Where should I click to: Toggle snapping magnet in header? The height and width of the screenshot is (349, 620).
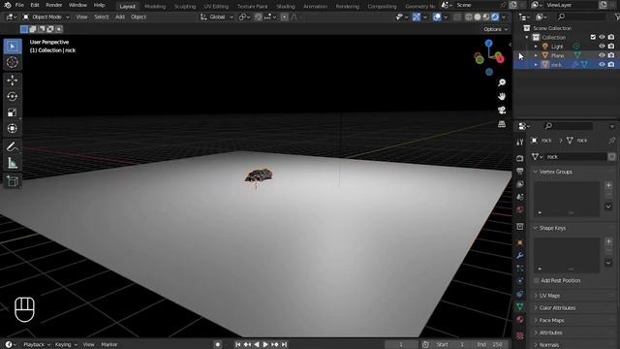click(259, 17)
